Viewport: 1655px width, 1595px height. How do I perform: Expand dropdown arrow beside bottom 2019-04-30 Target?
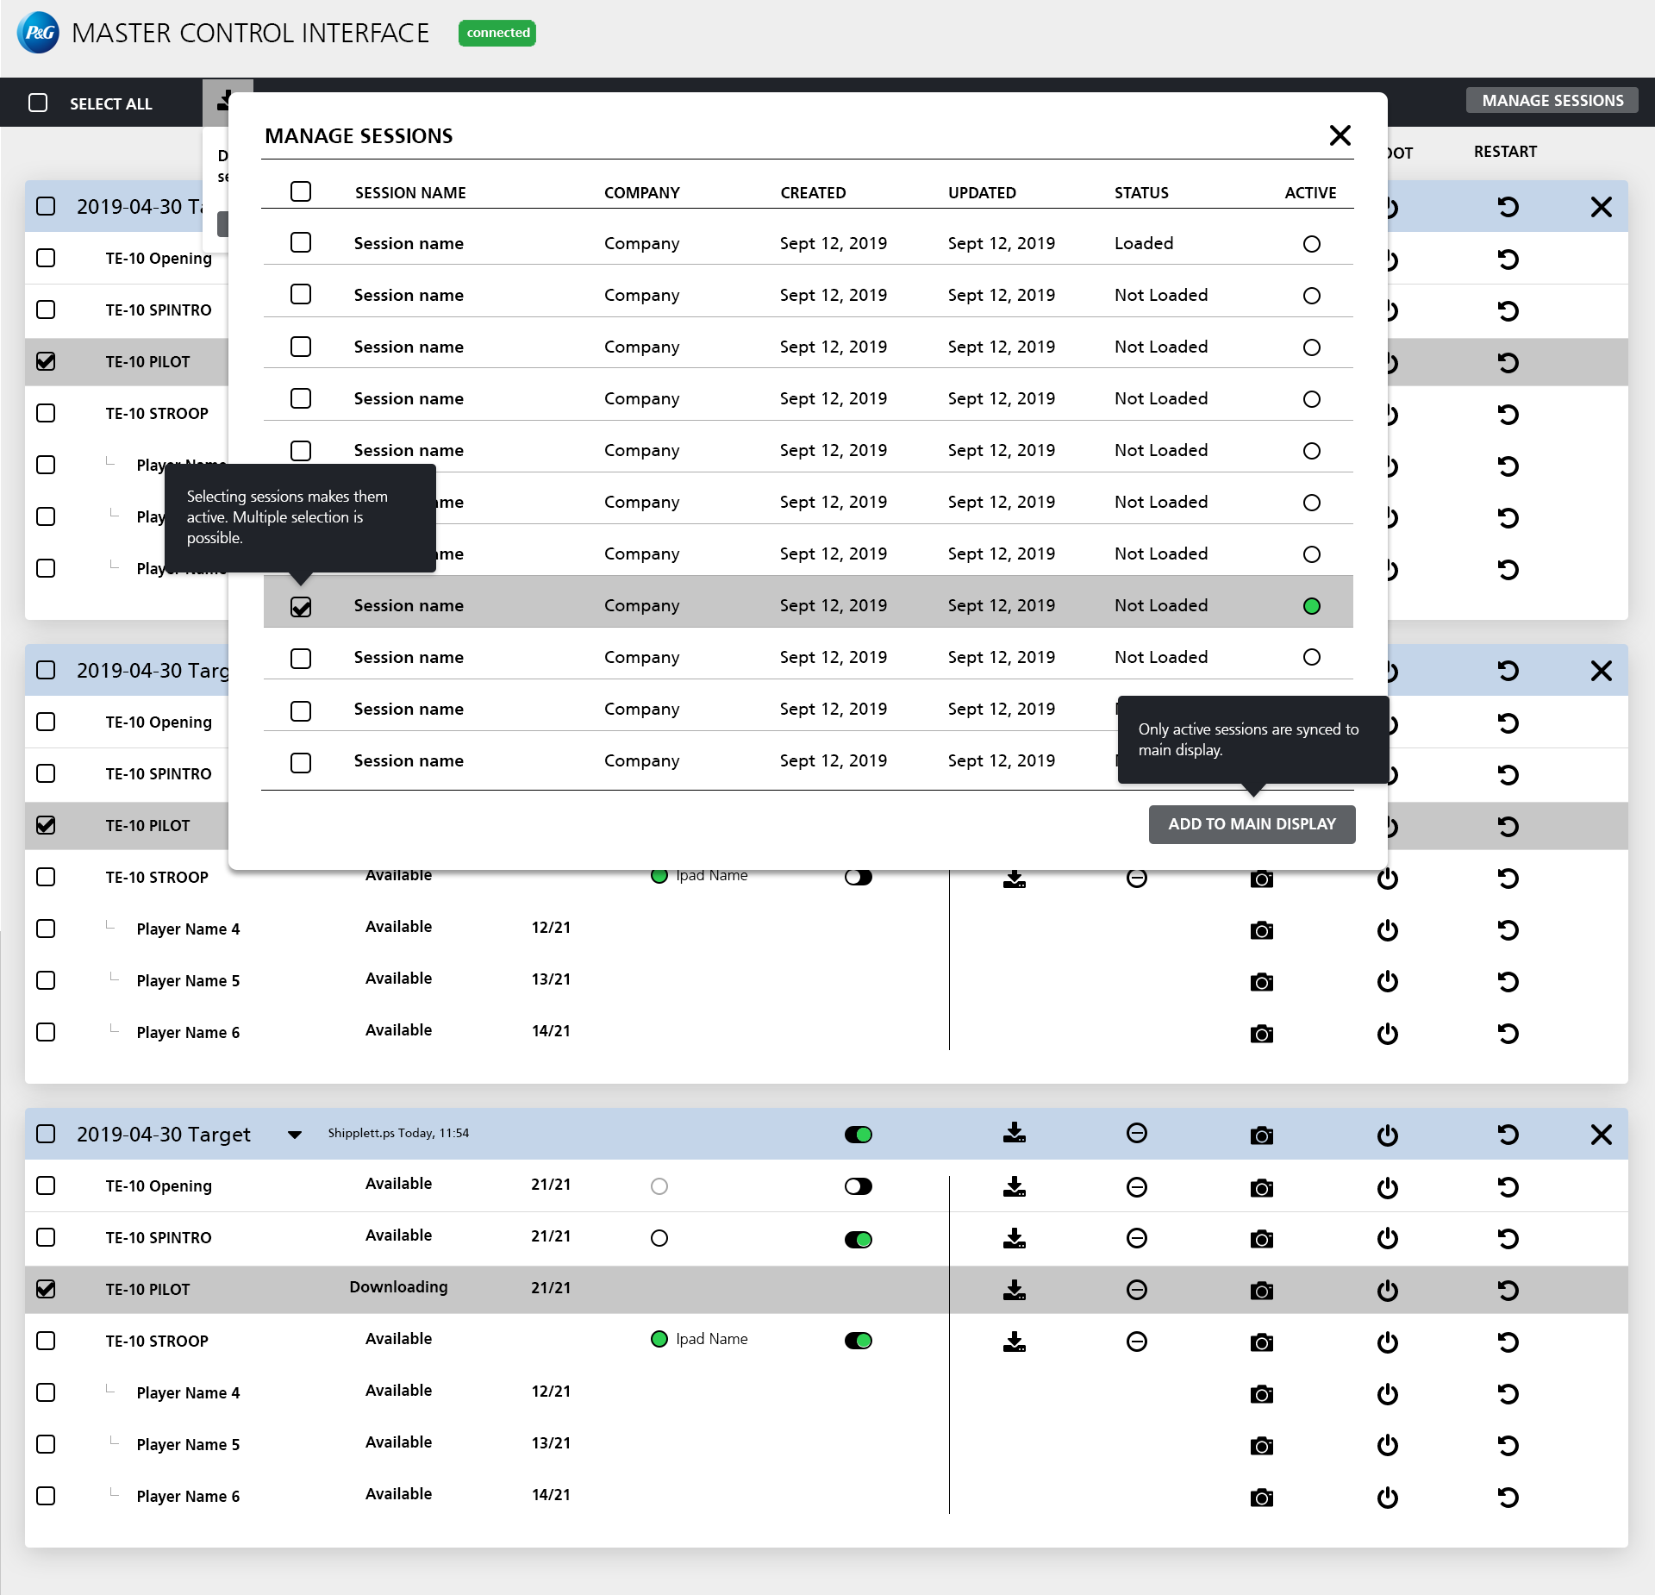pyautogui.click(x=294, y=1135)
